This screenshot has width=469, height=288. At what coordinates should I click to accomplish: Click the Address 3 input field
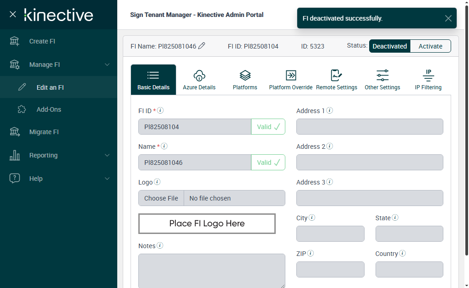coord(370,198)
